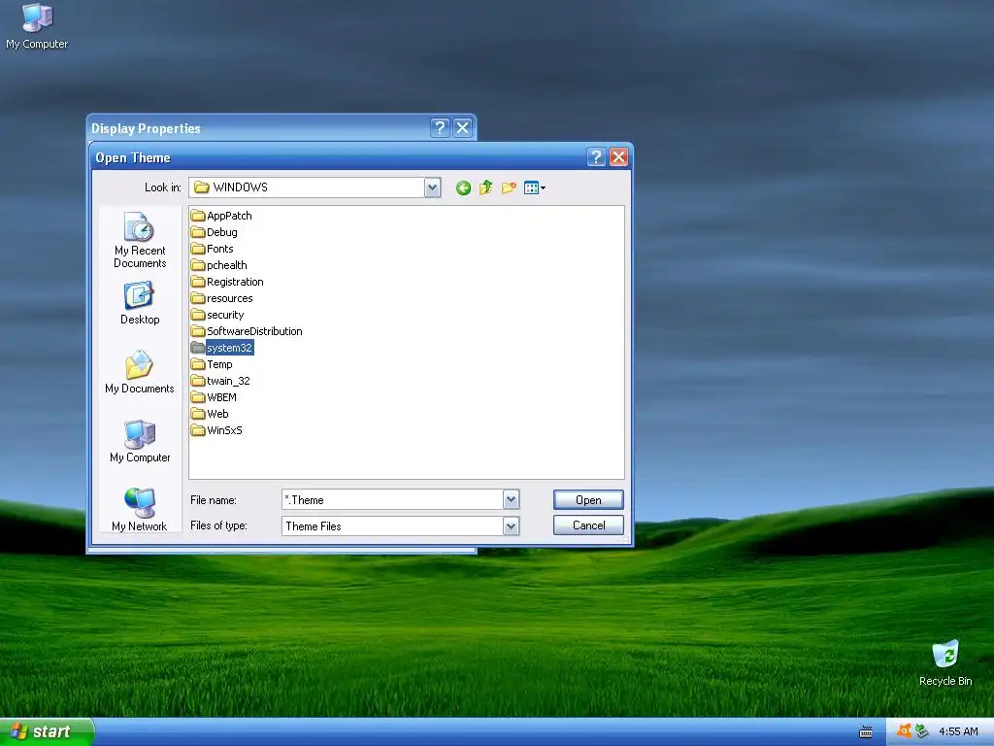Expand the File name dropdown arrow

point(511,500)
